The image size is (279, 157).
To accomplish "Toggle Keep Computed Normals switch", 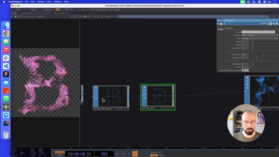I will 247,70.
